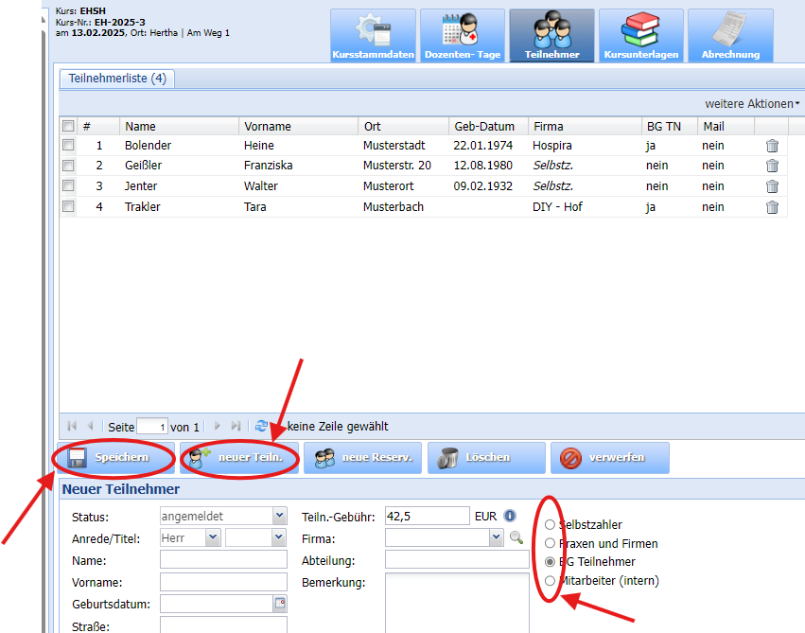The width and height of the screenshot is (805, 633).
Task: Tick the checkbox for Jenter row
Action: tap(68, 186)
